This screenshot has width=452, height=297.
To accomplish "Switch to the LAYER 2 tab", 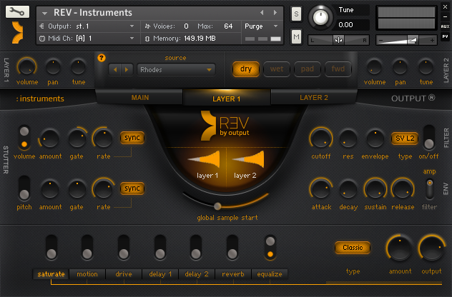I will (x=314, y=98).
